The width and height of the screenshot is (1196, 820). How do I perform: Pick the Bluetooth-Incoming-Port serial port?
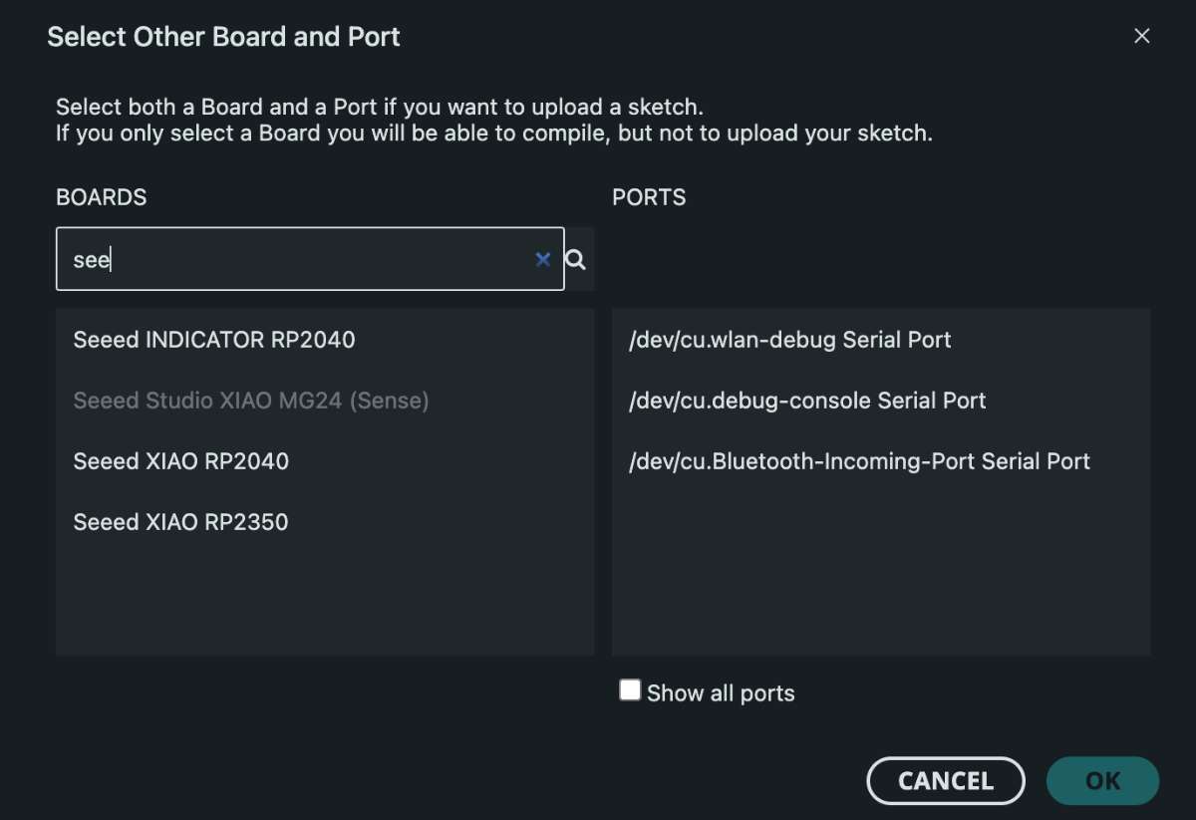[x=860, y=461]
